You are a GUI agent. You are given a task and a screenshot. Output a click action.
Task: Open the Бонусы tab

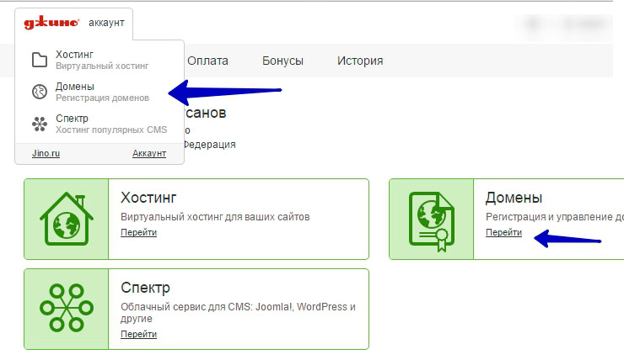[282, 61]
